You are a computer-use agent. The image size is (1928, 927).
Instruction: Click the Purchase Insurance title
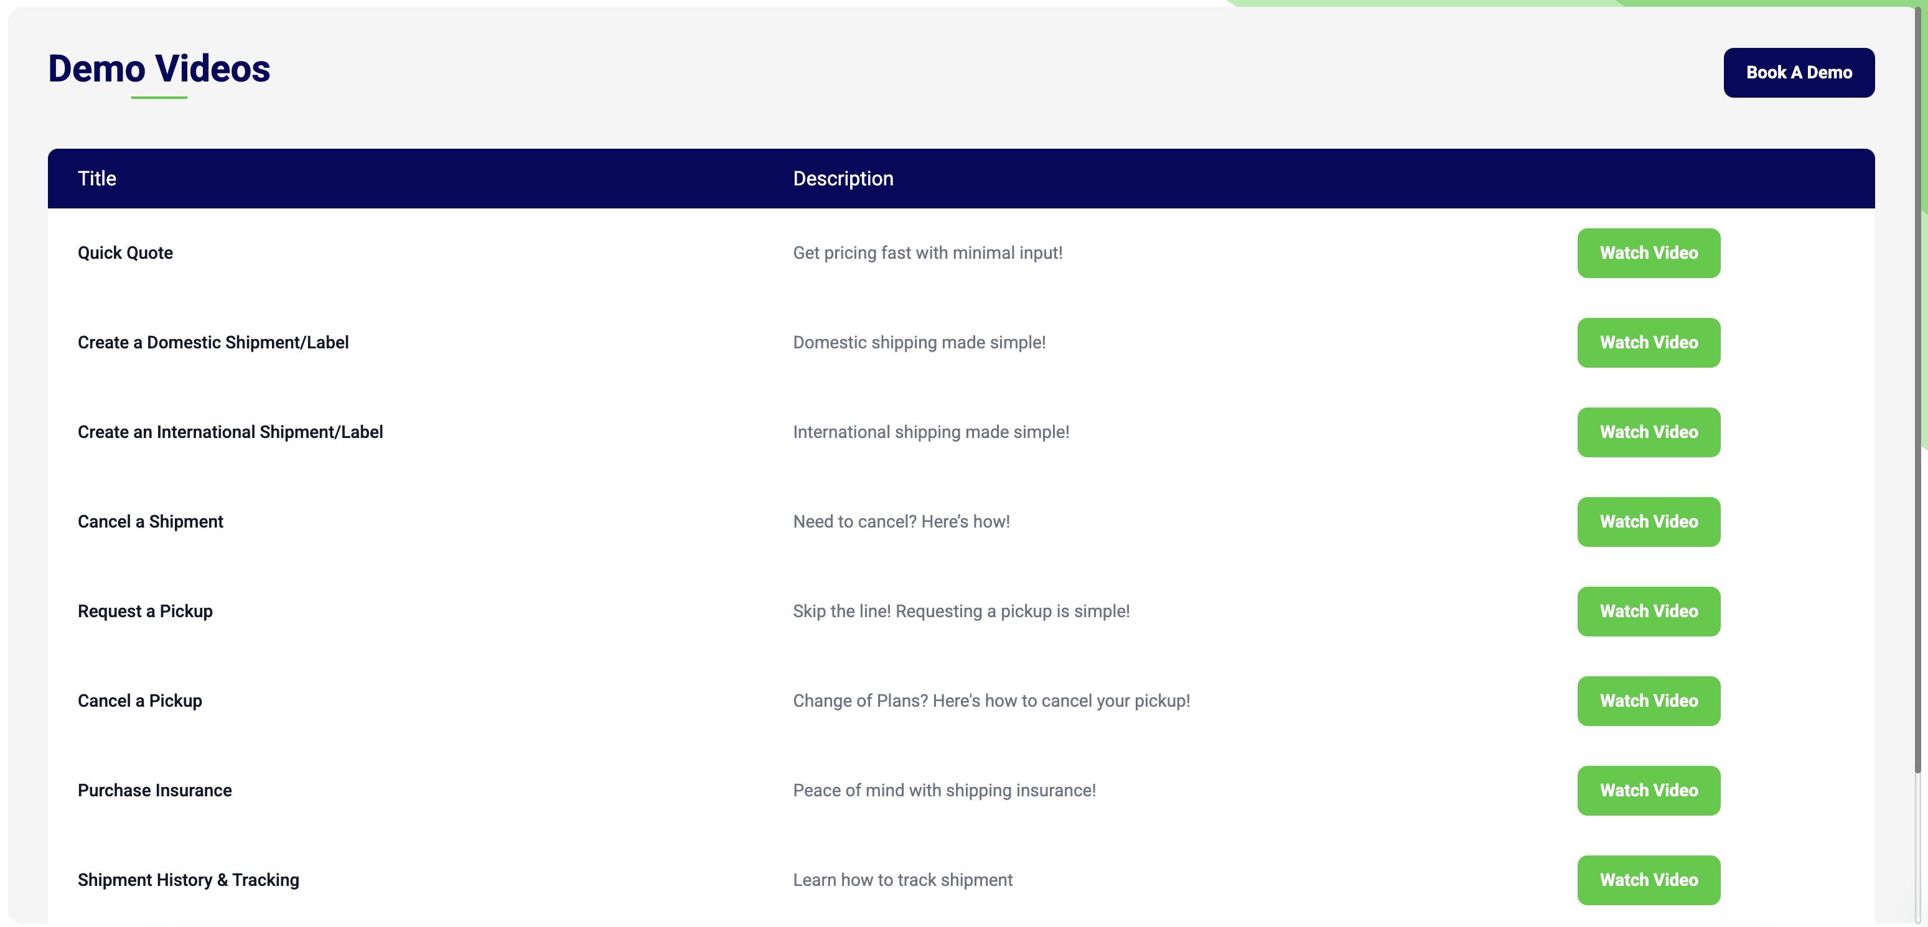[x=154, y=790]
